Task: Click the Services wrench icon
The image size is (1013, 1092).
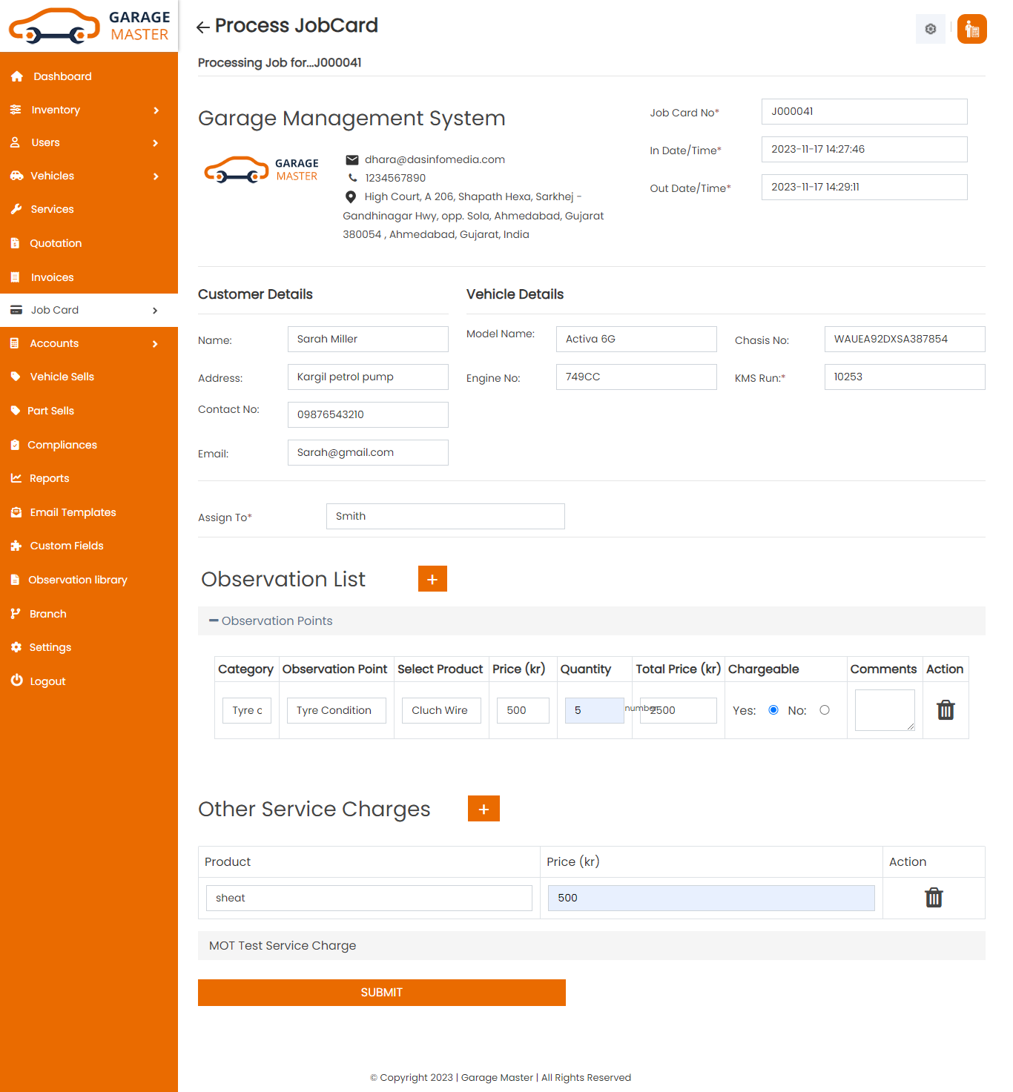Action: [x=16, y=209]
